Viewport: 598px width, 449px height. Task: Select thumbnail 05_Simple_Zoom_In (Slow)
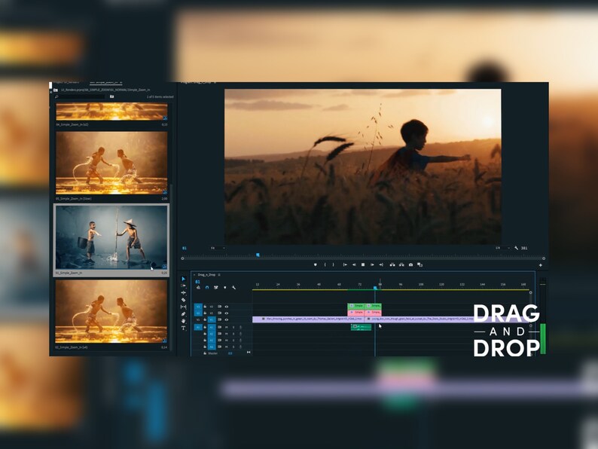pos(111,163)
